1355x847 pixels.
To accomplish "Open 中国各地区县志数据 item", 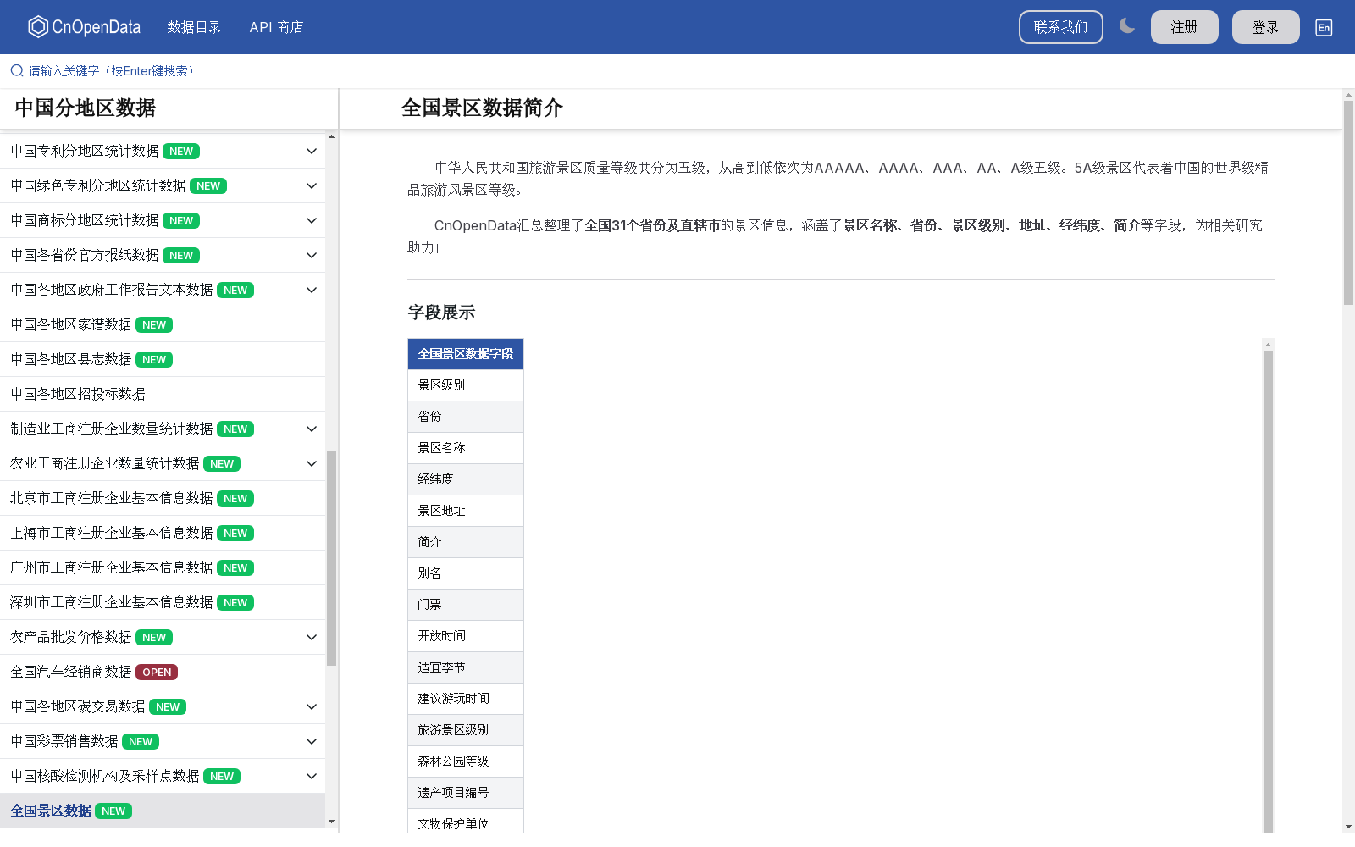I will click(x=163, y=359).
